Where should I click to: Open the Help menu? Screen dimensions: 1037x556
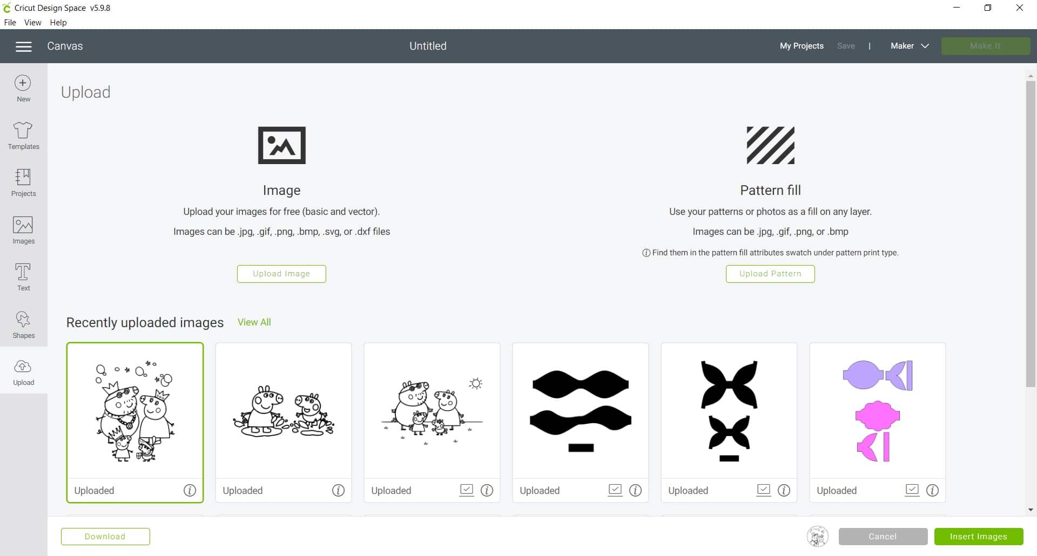(58, 23)
